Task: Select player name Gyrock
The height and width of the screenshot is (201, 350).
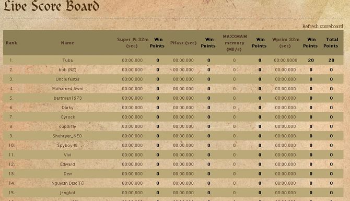Action: (x=68, y=117)
